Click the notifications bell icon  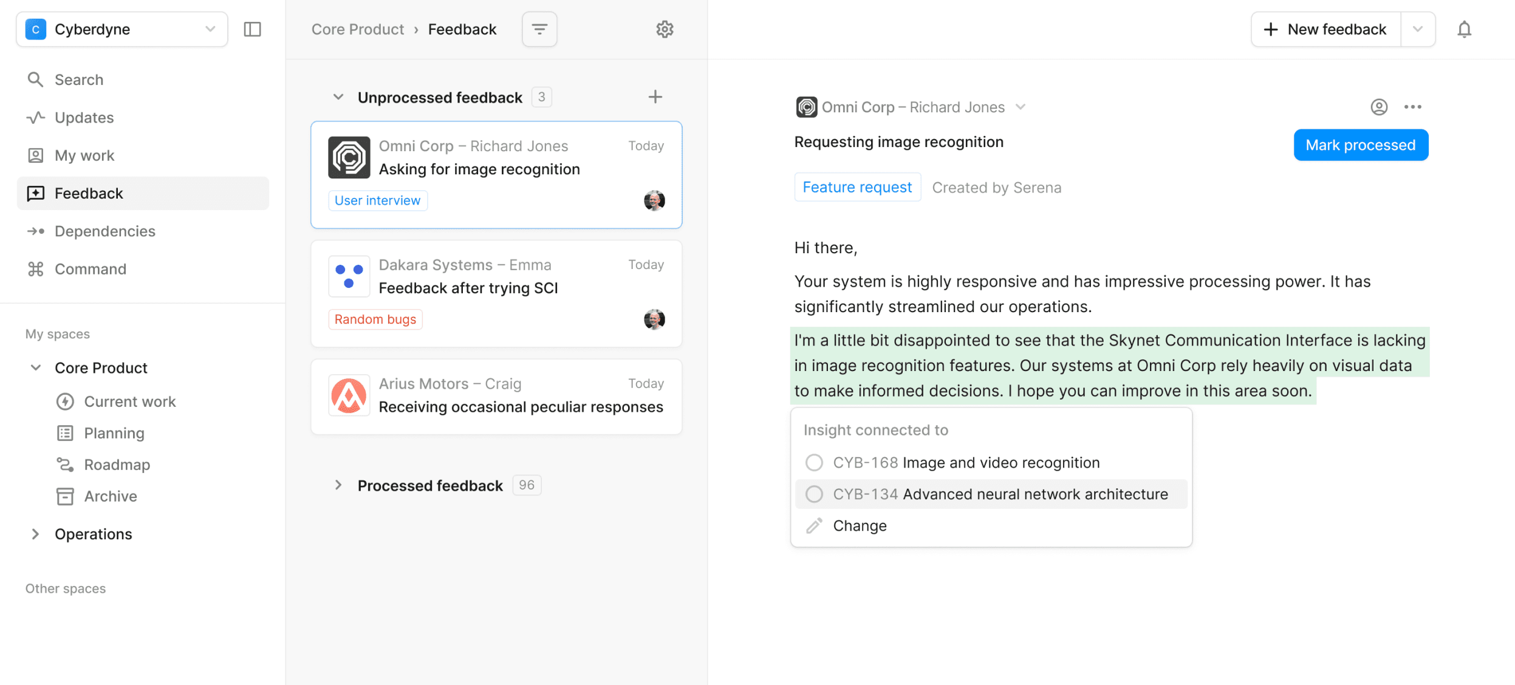1464,29
